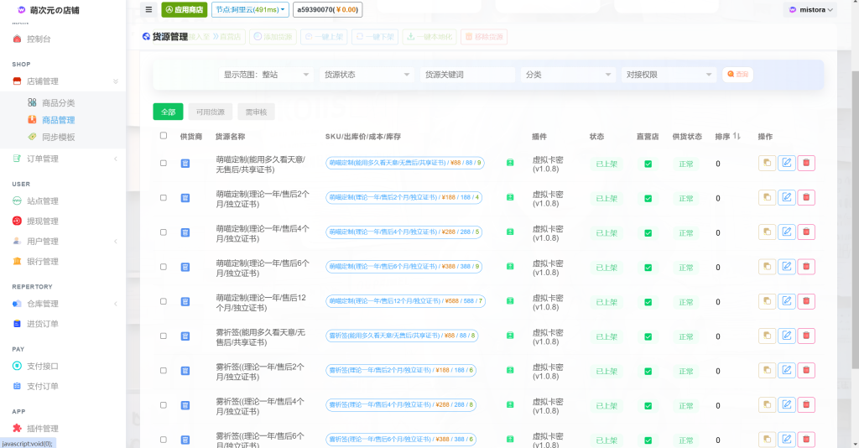The image size is (859, 448).
Task: Click the 一键本地化 button
Action: pos(429,37)
